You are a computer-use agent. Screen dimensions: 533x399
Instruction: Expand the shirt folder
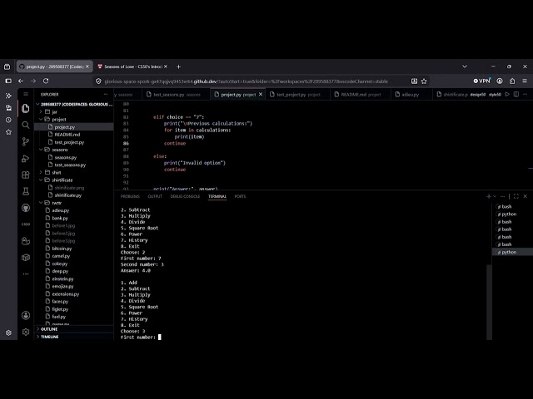tap(41, 172)
